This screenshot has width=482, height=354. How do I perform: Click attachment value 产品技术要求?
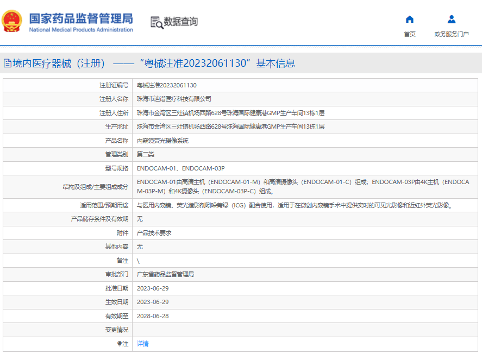pyautogui.click(x=154, y=233)
